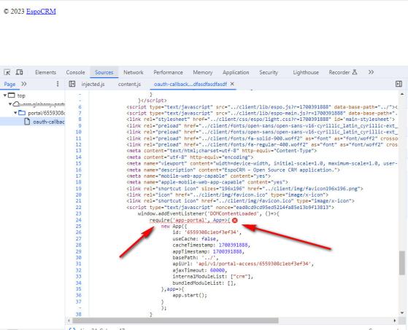Click the apiUrl portal-access code line
The width and height of the screenshot is (408, 330).
click(x=243, y=264)
